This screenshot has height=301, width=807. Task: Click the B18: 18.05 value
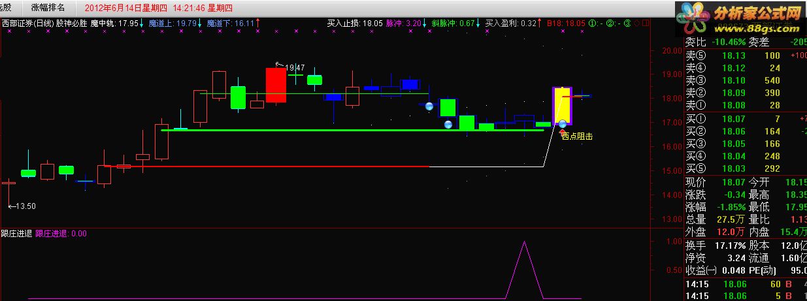coord(566,23)
